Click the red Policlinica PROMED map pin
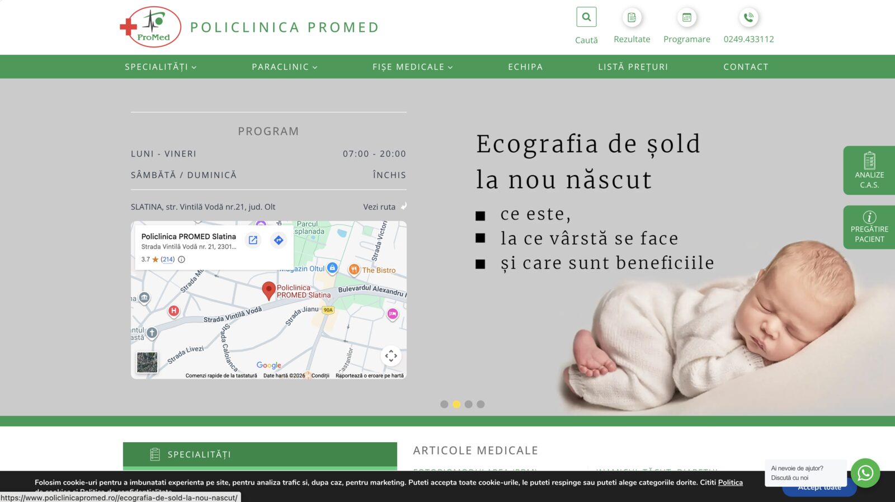The height and width of the screenshot is (502, 895). click(x=269, y=290)
